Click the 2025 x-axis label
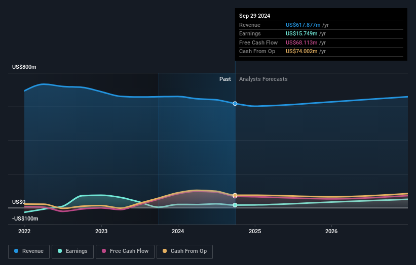416x265 pixels. 255,231
